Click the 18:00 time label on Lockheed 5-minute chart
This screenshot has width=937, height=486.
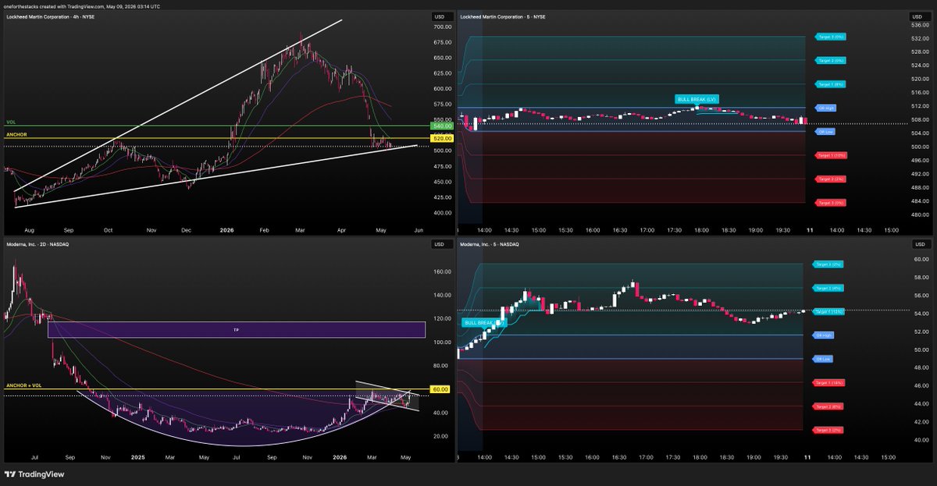(701, 231)
